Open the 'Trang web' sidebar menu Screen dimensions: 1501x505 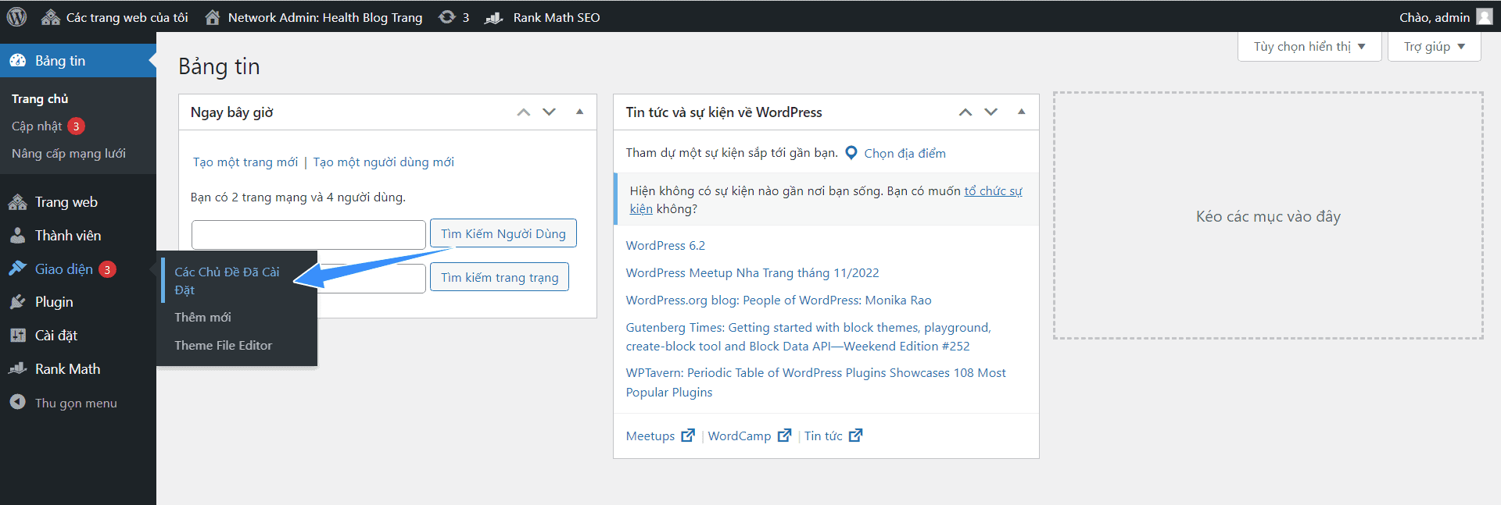[78, 202]
